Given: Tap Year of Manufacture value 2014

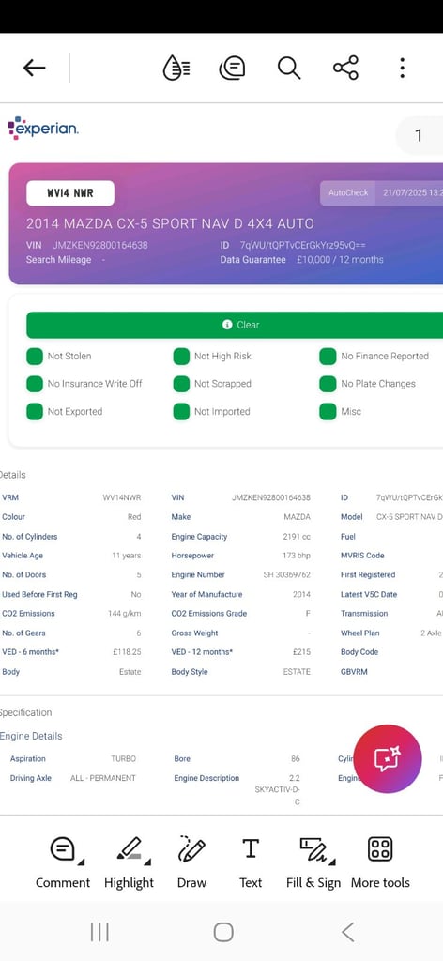Looking at the screenshot, I should 301,594.
